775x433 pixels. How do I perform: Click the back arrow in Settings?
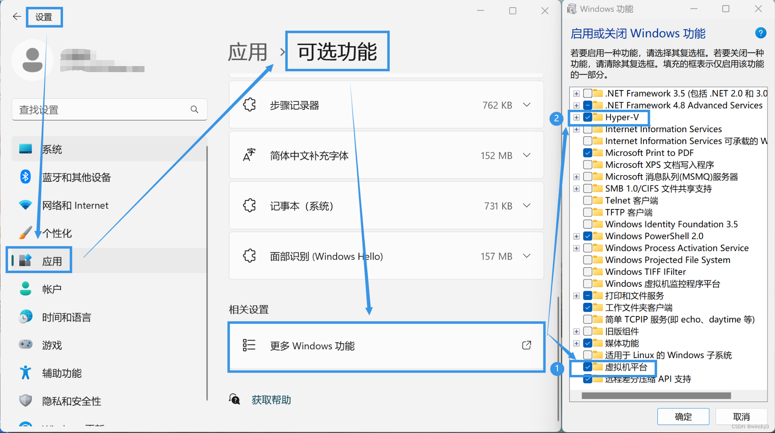coord(16,16)
